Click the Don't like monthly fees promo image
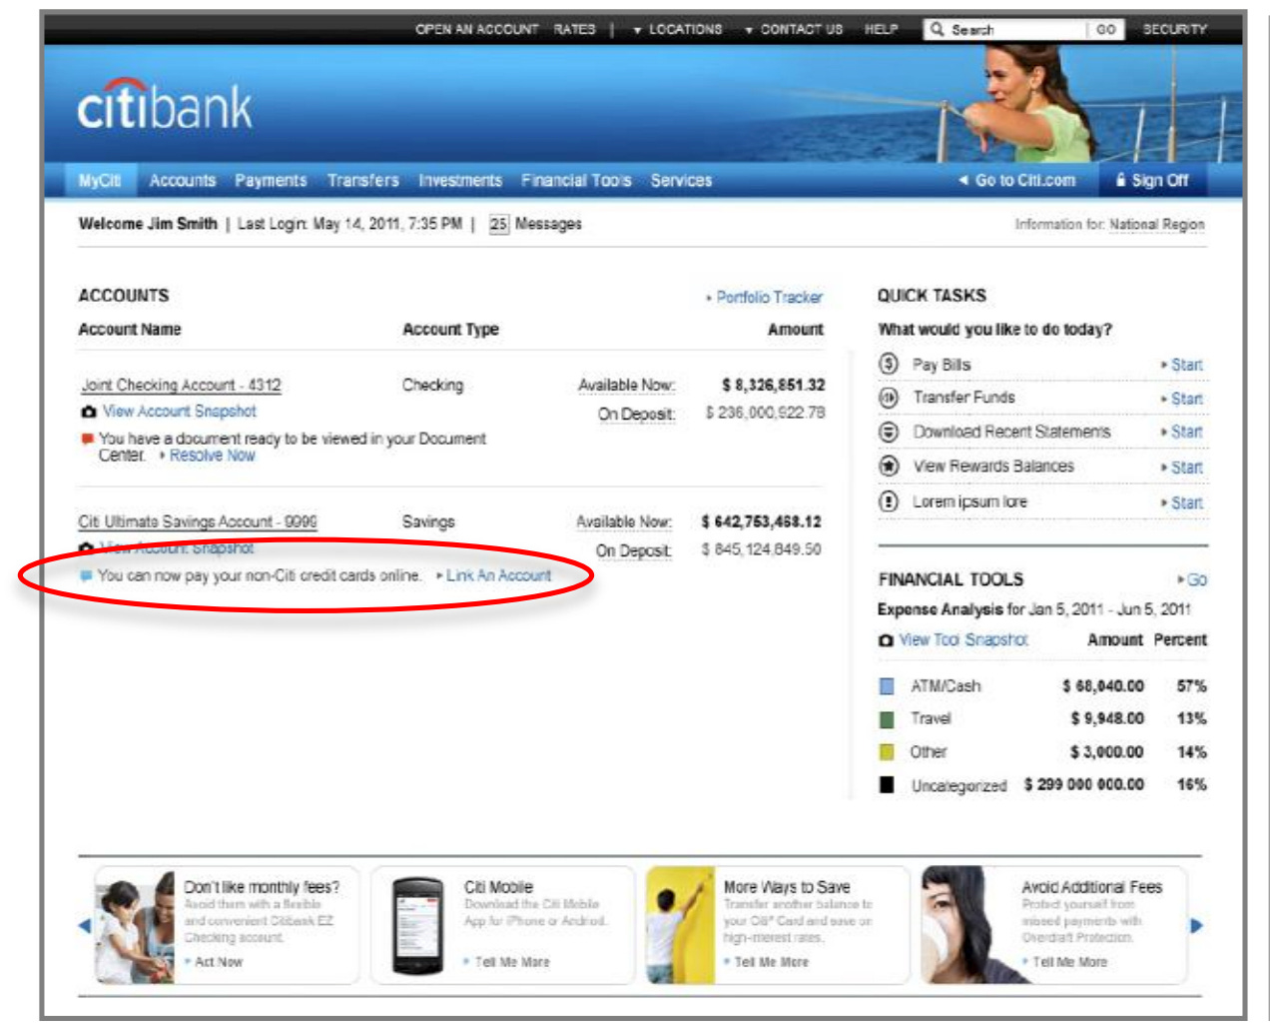 (135, 926)
